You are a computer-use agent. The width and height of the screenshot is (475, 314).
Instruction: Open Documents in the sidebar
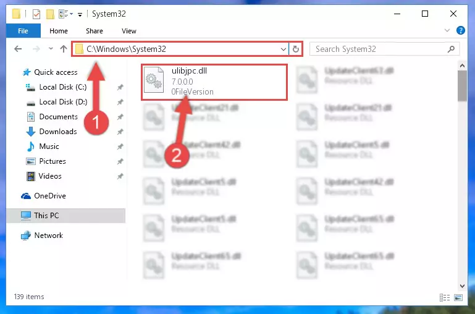pos(58,117)
